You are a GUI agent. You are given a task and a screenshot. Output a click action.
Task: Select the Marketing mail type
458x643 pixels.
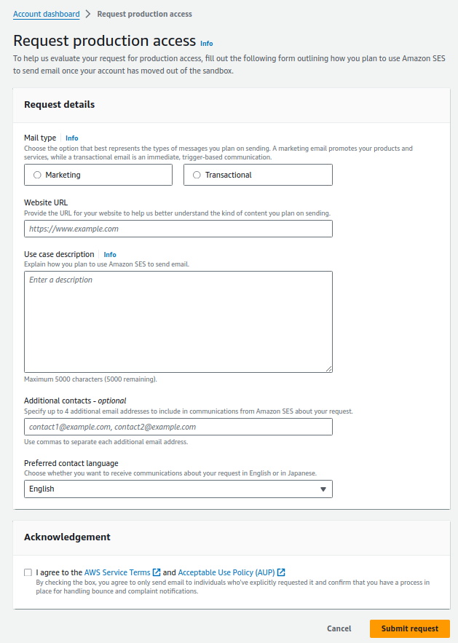[x=37, y=175]
